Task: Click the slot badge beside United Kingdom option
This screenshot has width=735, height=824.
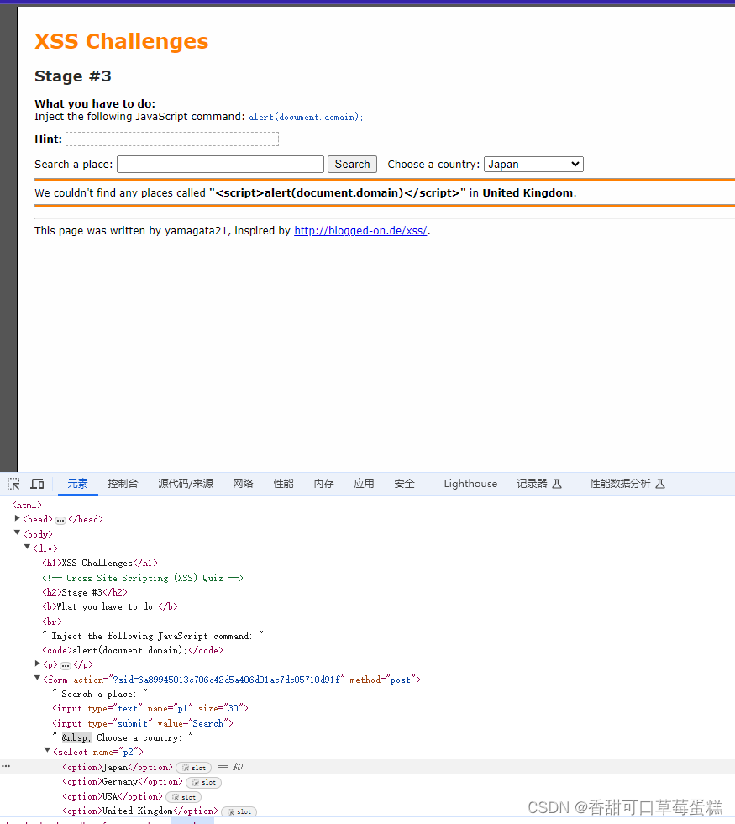Action: coord(238,811)
